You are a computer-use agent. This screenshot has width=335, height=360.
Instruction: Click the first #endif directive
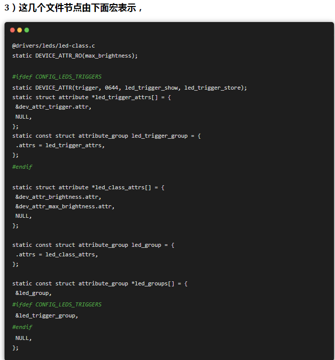click(22, 167)
